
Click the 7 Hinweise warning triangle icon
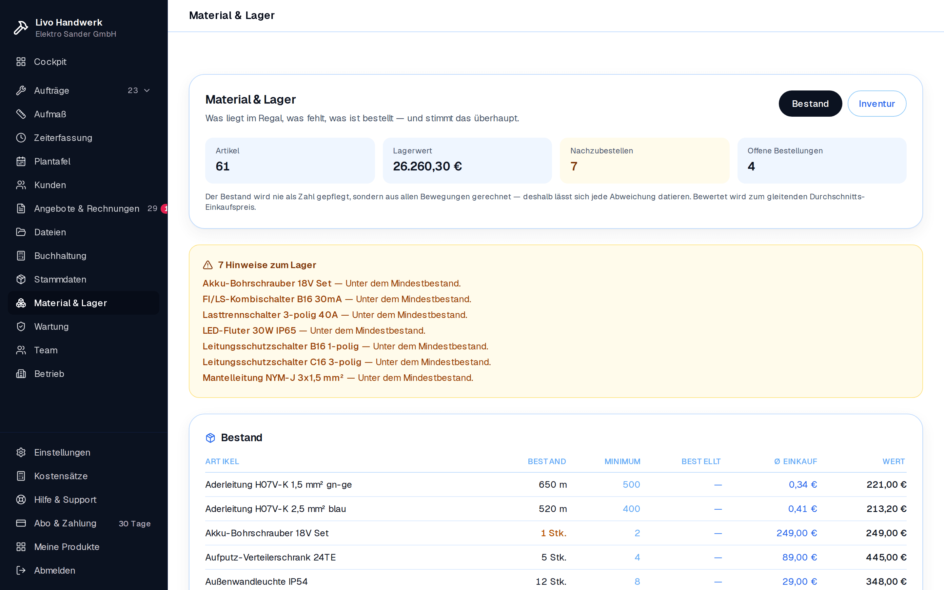coord(208,265)
